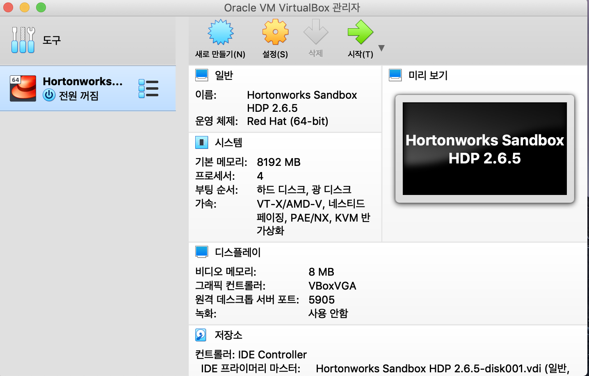This screenshot has height=376, width=589.
Task: Click the 전원 꺼짐 power state icon
Action: pyautogui.click(x=49, y=95)
